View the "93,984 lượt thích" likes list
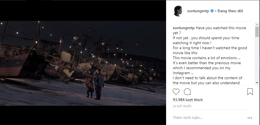 tap(188, 100)
